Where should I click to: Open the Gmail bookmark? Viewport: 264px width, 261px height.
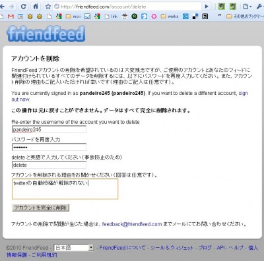(x=11, y=16)
